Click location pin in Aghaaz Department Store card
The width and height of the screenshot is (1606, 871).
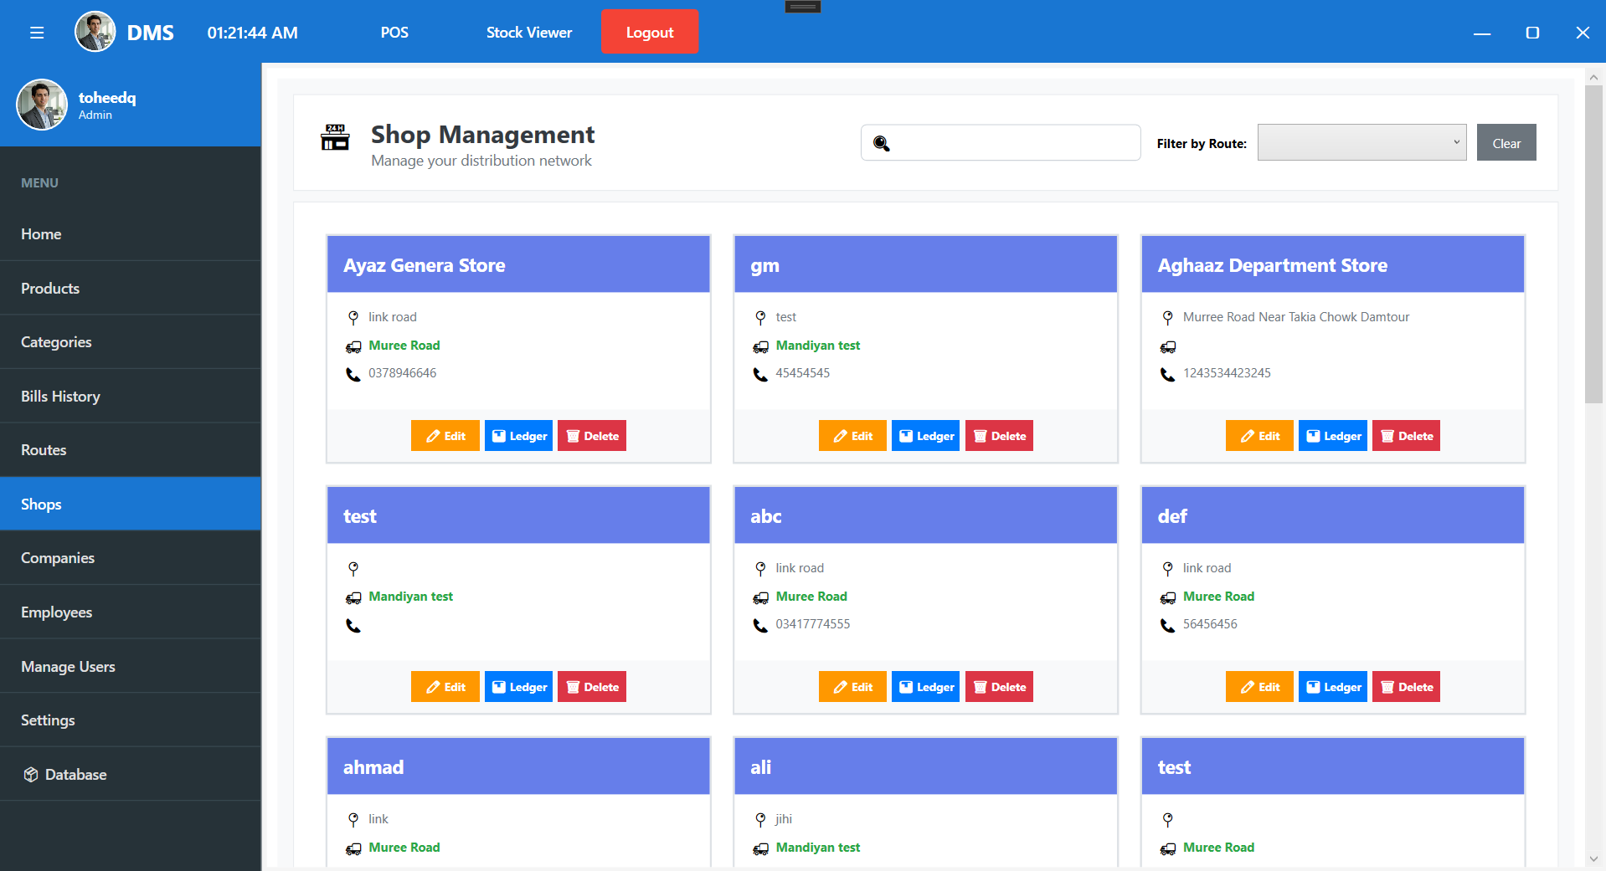tap(1168, 318)
